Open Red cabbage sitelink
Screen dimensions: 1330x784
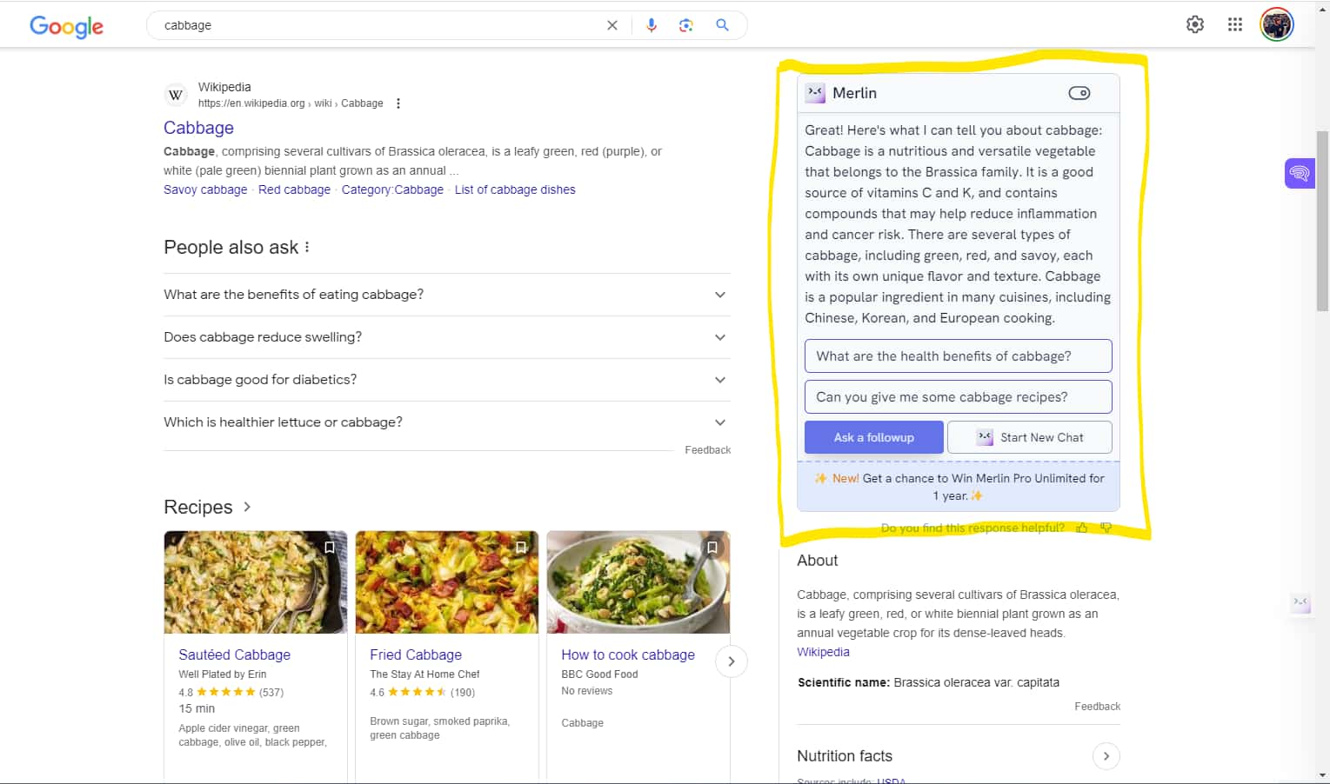coord(294,189)
